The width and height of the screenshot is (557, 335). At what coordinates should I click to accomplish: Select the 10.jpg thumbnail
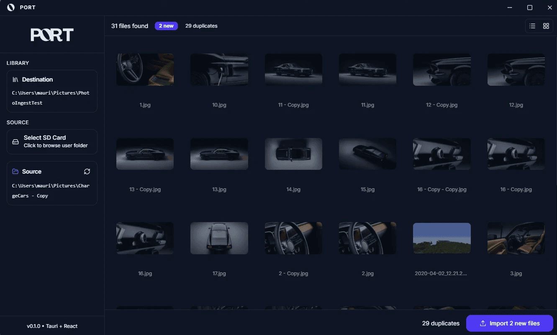[x=219, y=69]
